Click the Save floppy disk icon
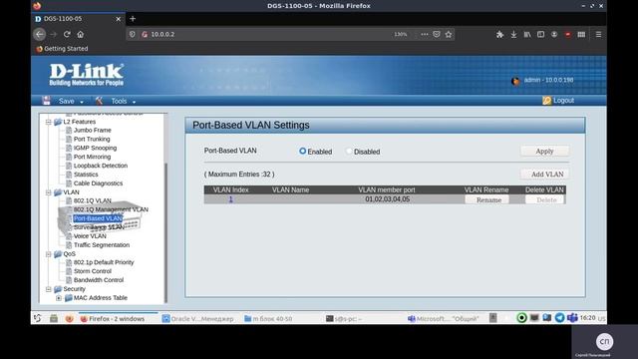Image resolution: width=638 pixels, height=359 pixels. [x=47, y=101]
